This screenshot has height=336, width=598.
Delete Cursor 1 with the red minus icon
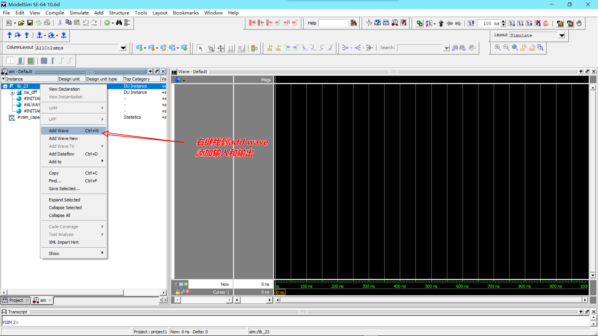187,292
